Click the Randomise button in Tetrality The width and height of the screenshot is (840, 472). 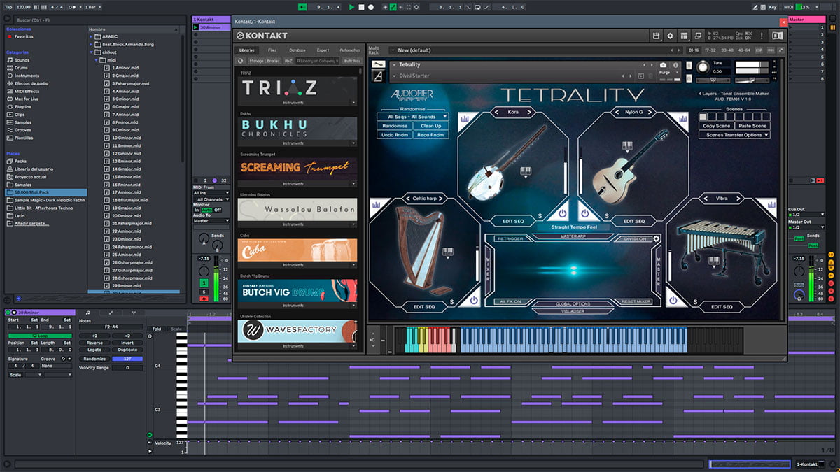tap(394, 126)
